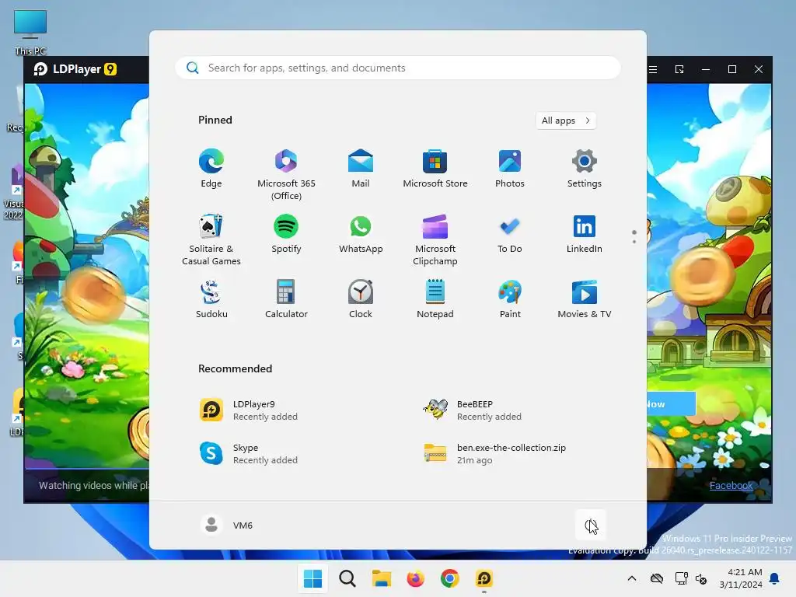Open File Explorer from taskbar
The height and width of the screenshot is (597, 796).
[x=381, y=578]
